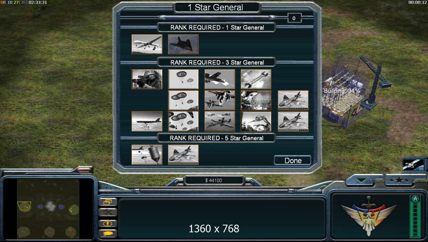Click the Done button
The height and width of the screenshot is (242, 428).
coord(293,161)
